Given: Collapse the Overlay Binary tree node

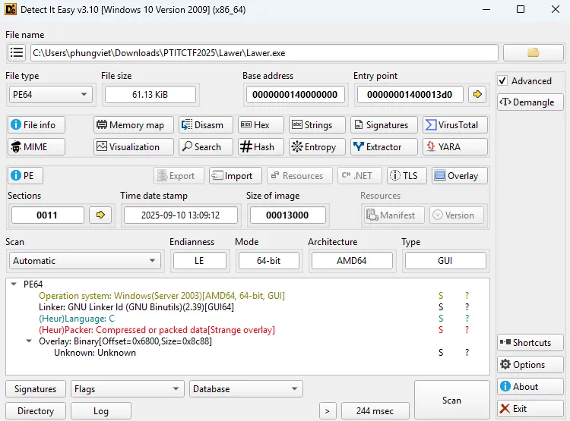Looking at the screenshot, I should 30,341.
